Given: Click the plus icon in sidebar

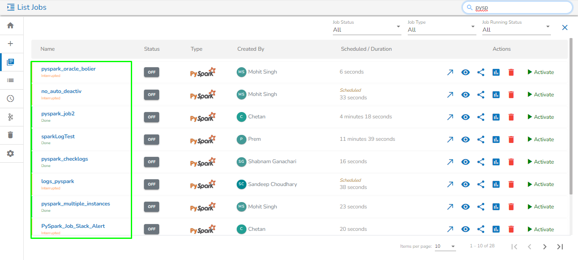Looking at the screenshot, I should click(11, 44).
